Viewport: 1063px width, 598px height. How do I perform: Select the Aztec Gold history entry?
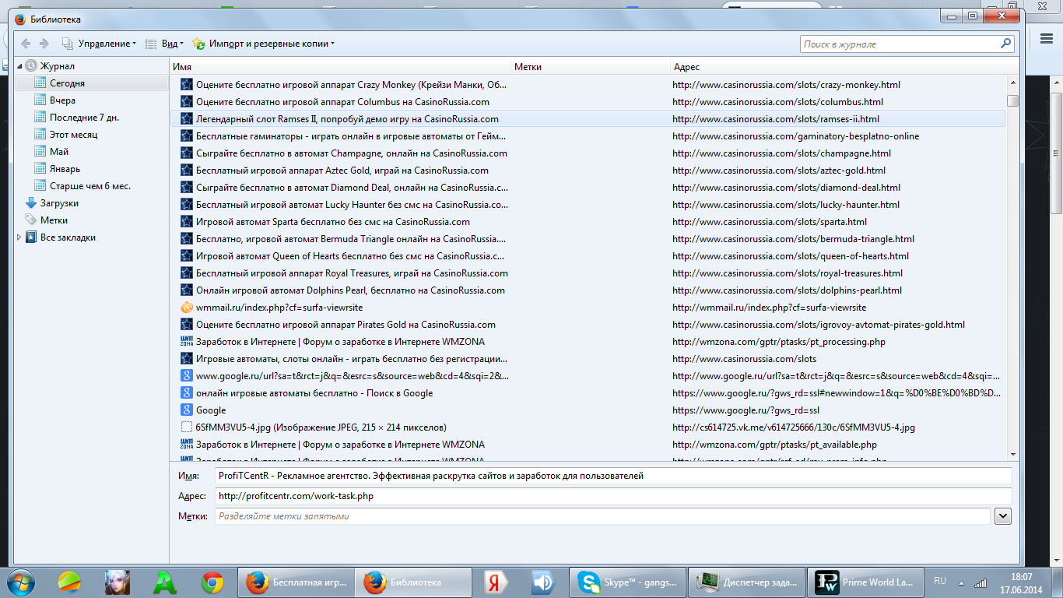tap(588, 171)
